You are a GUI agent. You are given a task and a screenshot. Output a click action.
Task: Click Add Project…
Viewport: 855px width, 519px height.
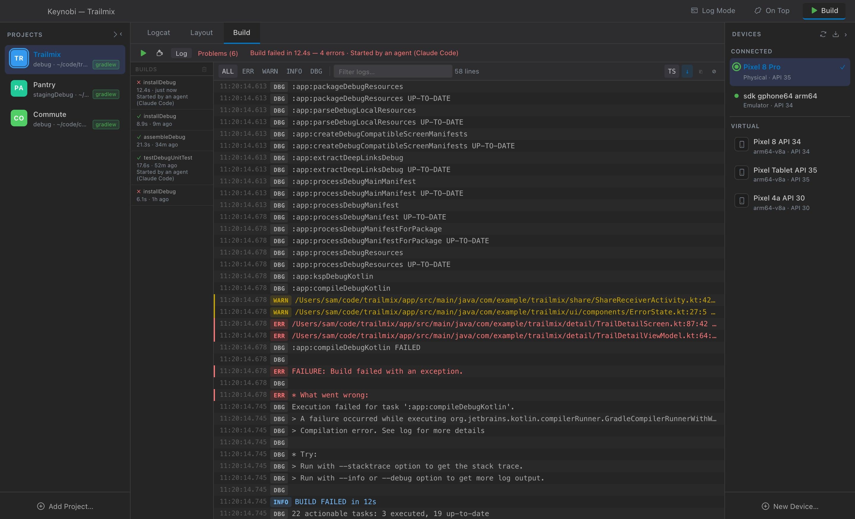[65, 506]
